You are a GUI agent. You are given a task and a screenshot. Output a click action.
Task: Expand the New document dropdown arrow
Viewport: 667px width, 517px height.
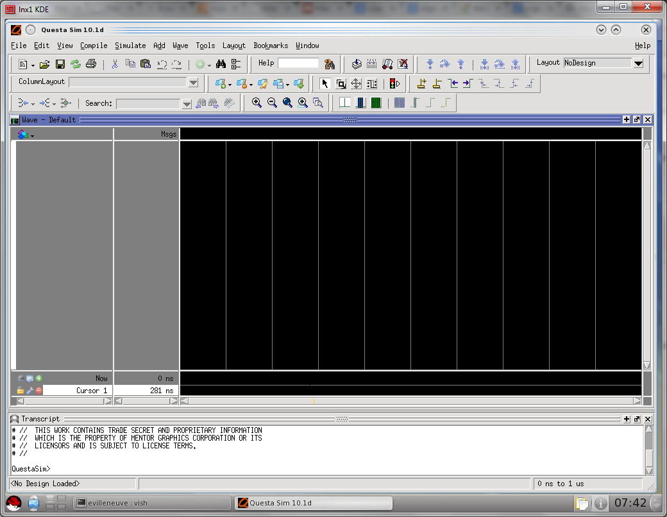pyautogui.click(x=33, y=65)
